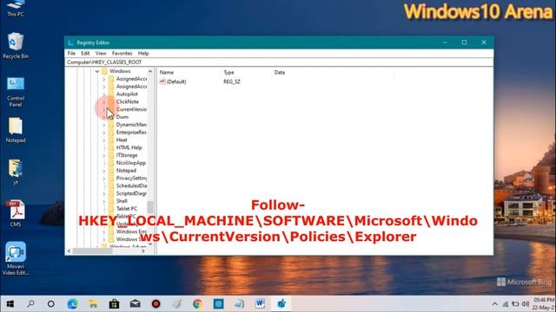Click the (Default) string value icon

coord(162,81)
